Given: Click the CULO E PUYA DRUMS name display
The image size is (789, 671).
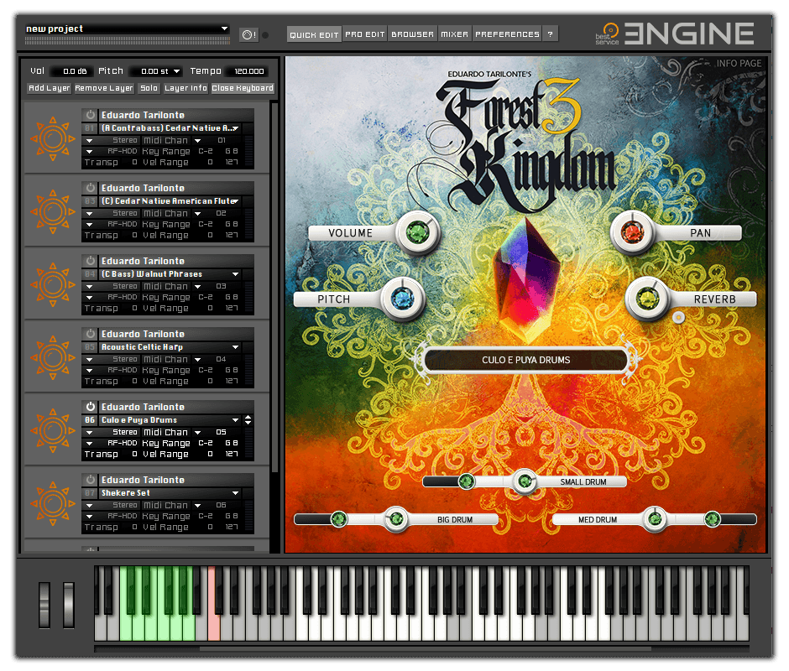Looking at the screenshot, I should (x=526, y=360).
